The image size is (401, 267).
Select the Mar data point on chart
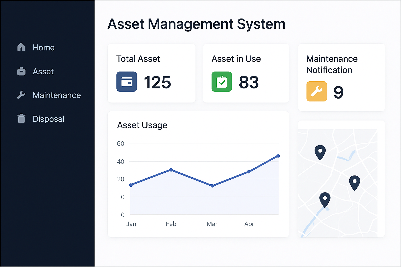pyautogui.click(x=212, y=186)
